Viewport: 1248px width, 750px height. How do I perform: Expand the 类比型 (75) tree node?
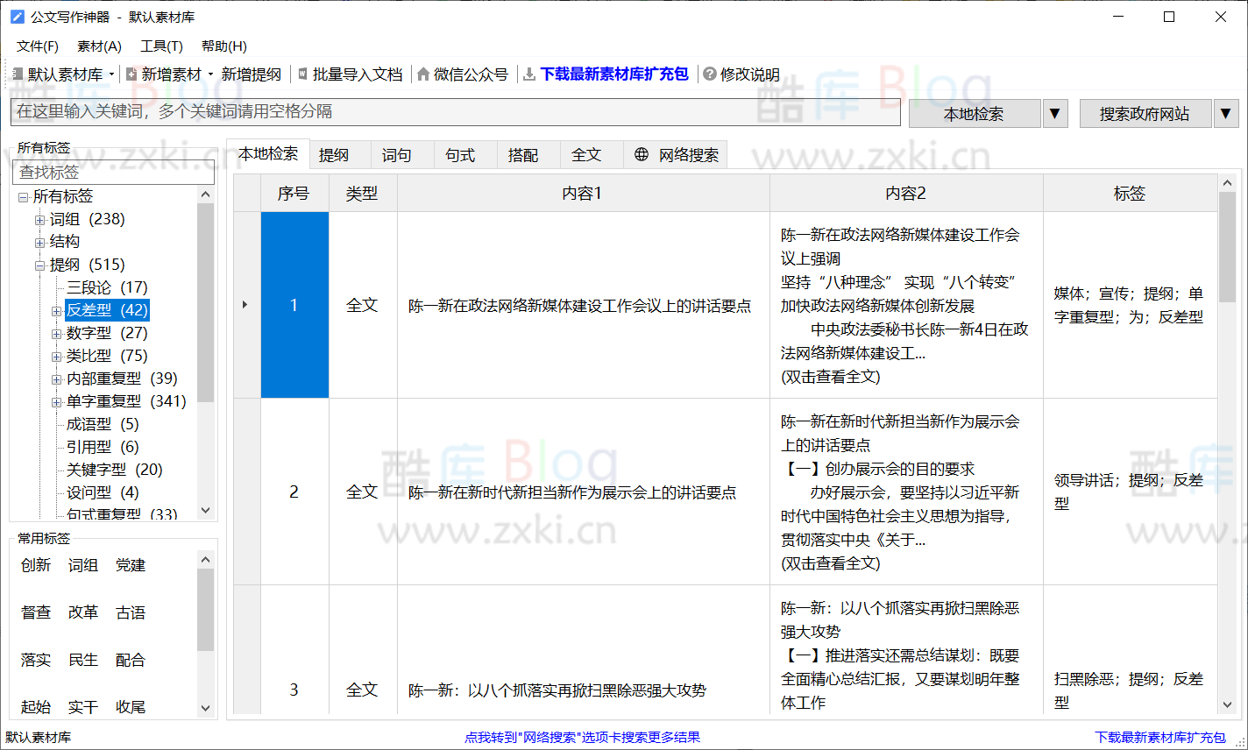point(56,356)
